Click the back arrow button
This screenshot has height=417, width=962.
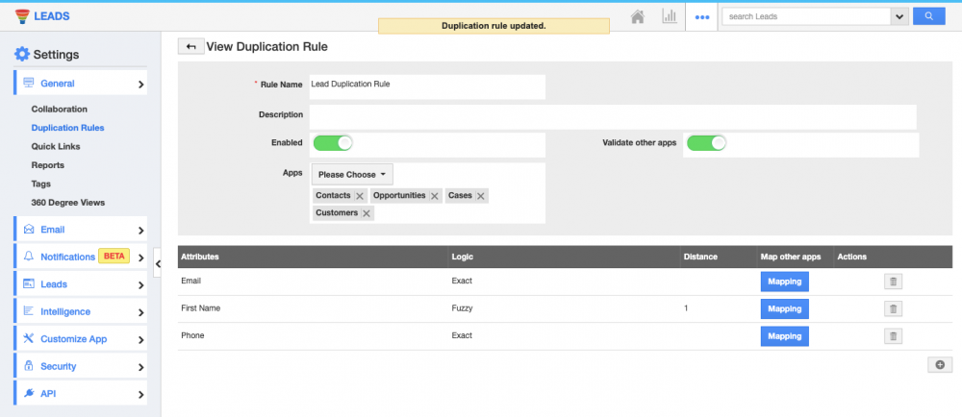coord(190,46)
